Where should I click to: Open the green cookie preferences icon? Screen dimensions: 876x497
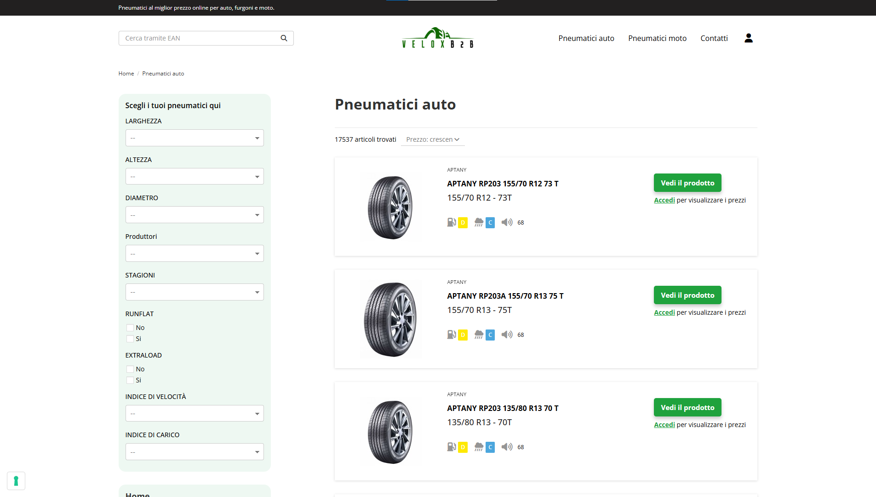click(16, 481)
